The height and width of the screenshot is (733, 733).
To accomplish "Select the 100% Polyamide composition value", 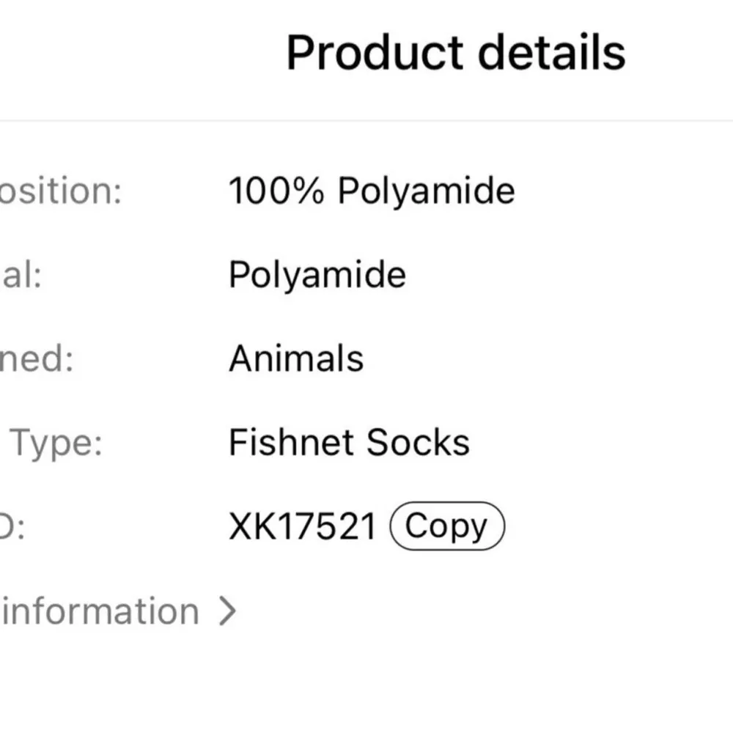I will point(372,191).
